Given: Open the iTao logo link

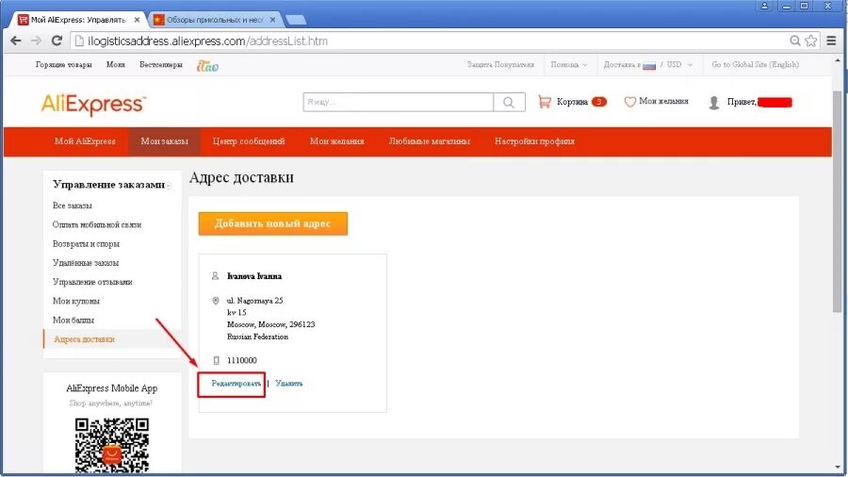Looking at the screenshot, I should coord(207,65).
